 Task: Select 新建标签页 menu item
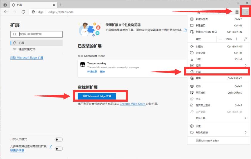[219, 19]
